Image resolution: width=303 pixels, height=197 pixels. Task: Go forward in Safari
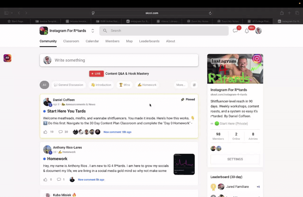point(26,13)
